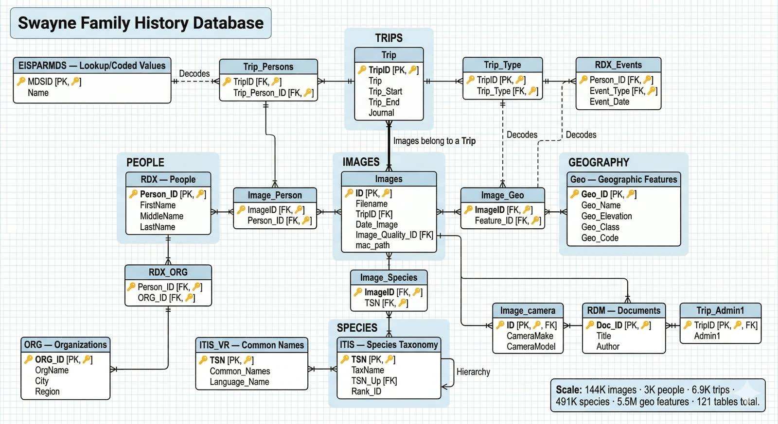Select the RDX_ORG table header

pos(168,272)
